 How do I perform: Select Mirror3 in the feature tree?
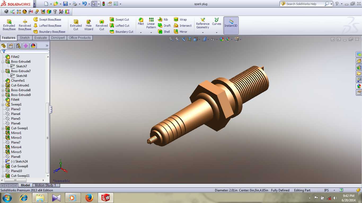coord(16,138)
